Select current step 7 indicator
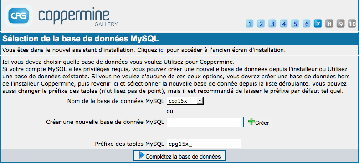The height and width of the screenshot is (164, 359). click(318, 24)
